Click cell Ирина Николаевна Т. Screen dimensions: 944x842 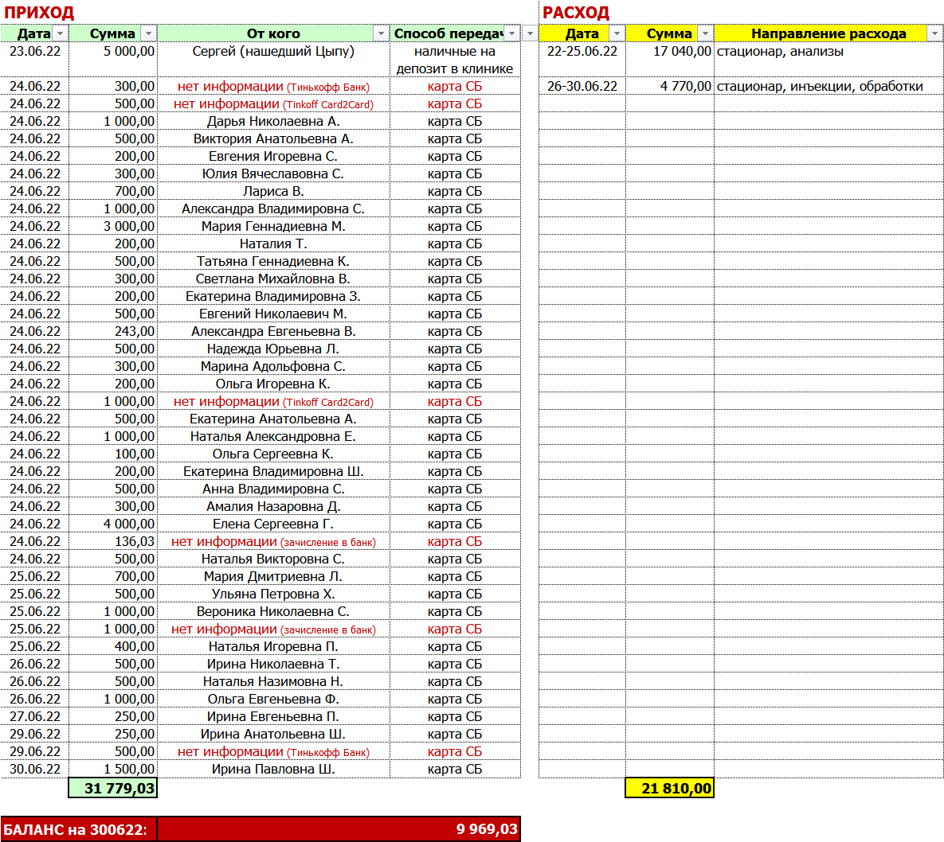[273, 664]
